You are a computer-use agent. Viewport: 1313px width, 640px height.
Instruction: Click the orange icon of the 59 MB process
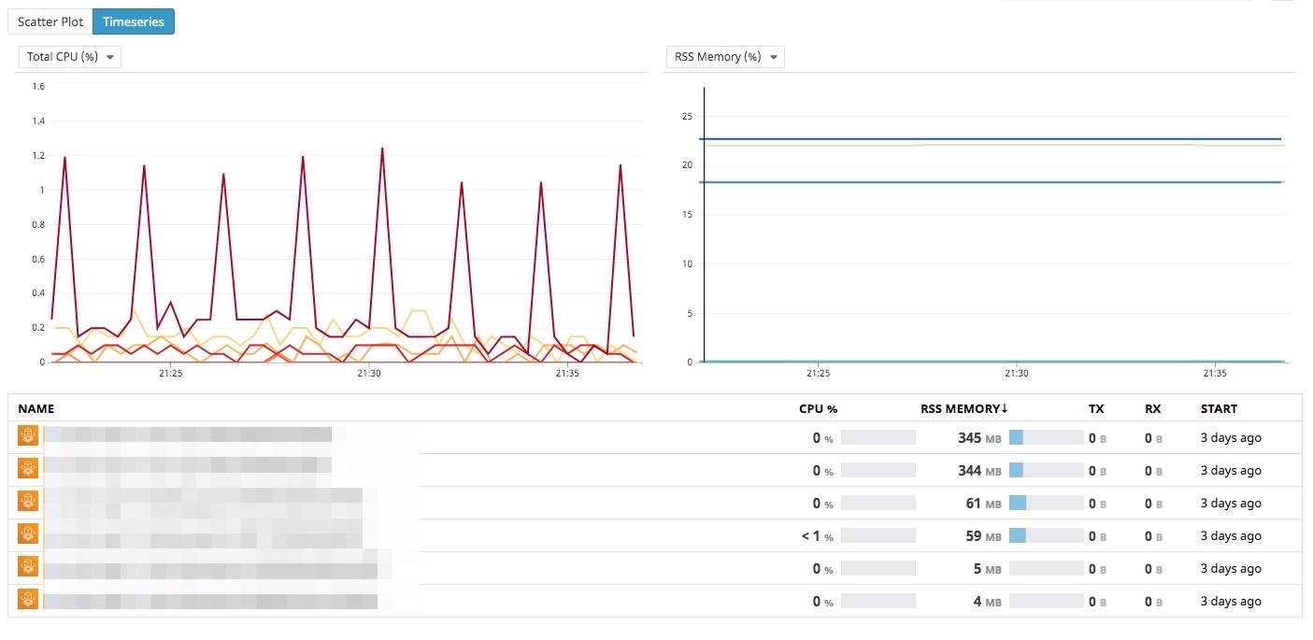(28, 534)
